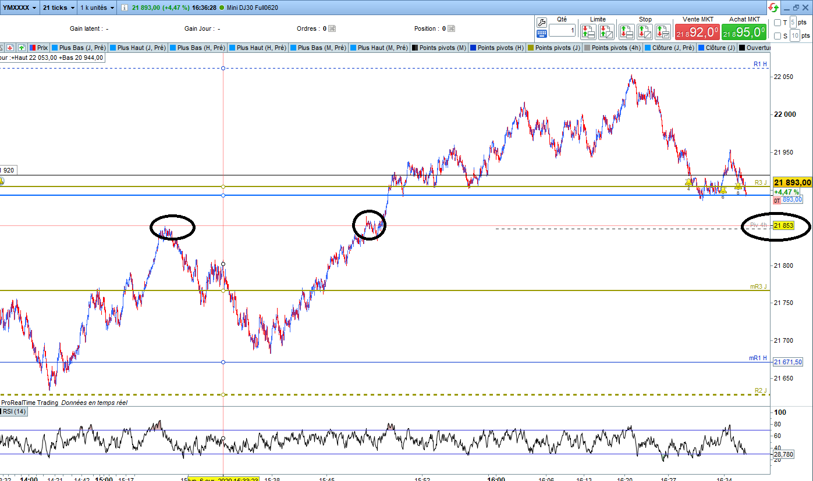
Task: Click the mR1 H pivot label
Action: [758, 358]
